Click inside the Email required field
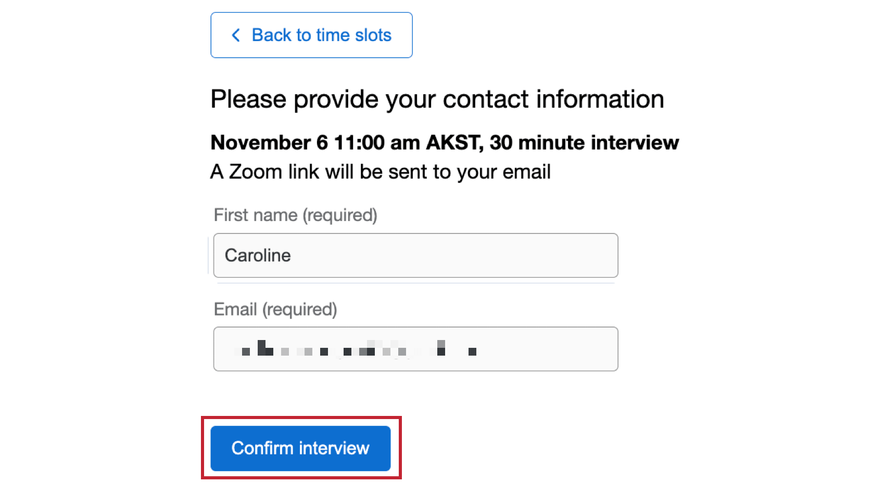The width and height of the screenshot is (885, 496). [x=415, y=349]
